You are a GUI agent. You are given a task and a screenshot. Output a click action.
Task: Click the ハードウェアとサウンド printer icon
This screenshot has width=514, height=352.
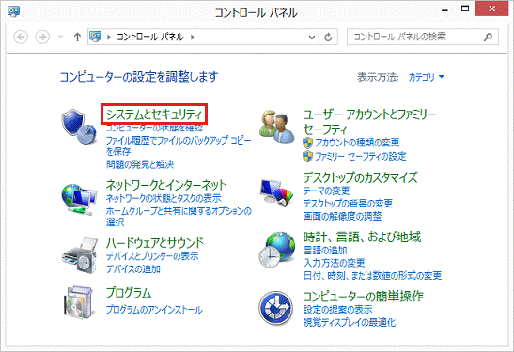pyautogui.click(x=80, y=255)
